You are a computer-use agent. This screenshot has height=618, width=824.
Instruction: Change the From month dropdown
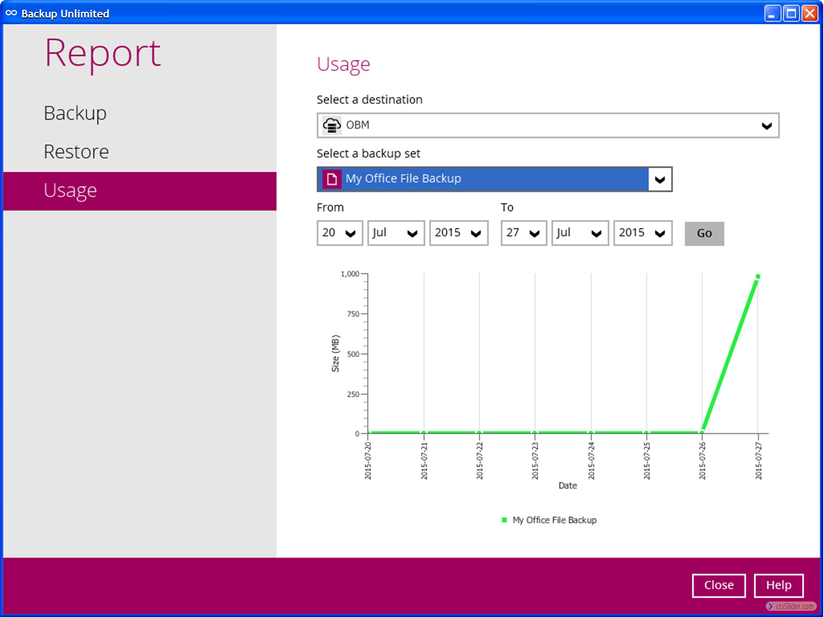396,233
